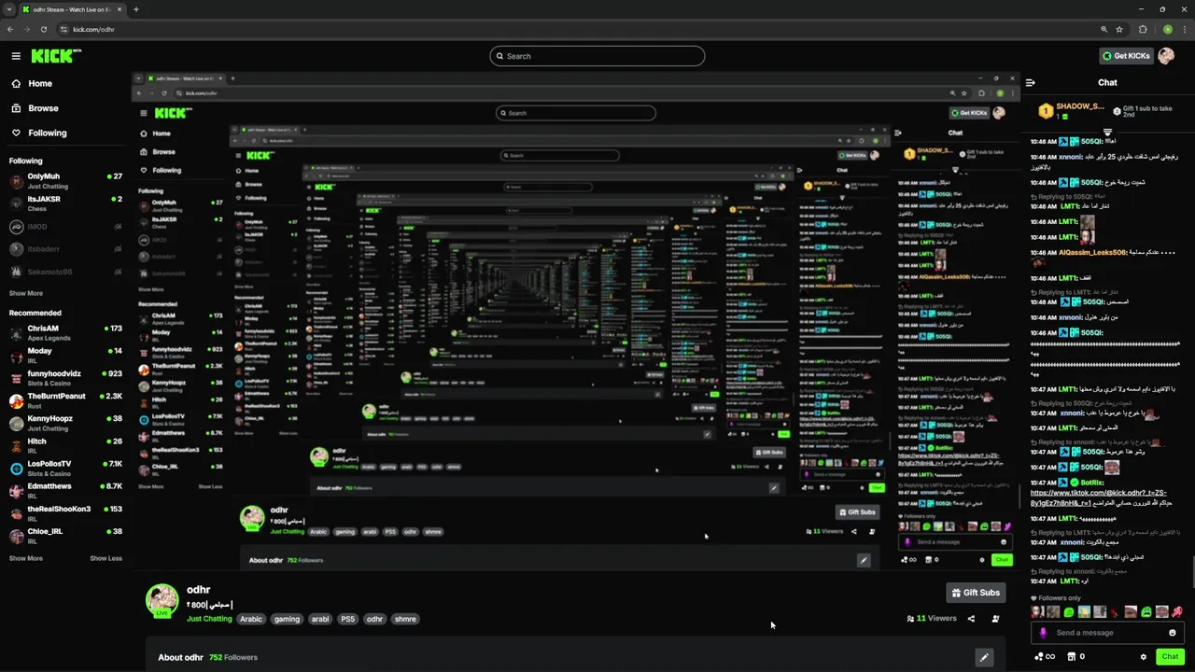Click the pencil edit icon in About
1195x672 pixels.
[984, 658]
